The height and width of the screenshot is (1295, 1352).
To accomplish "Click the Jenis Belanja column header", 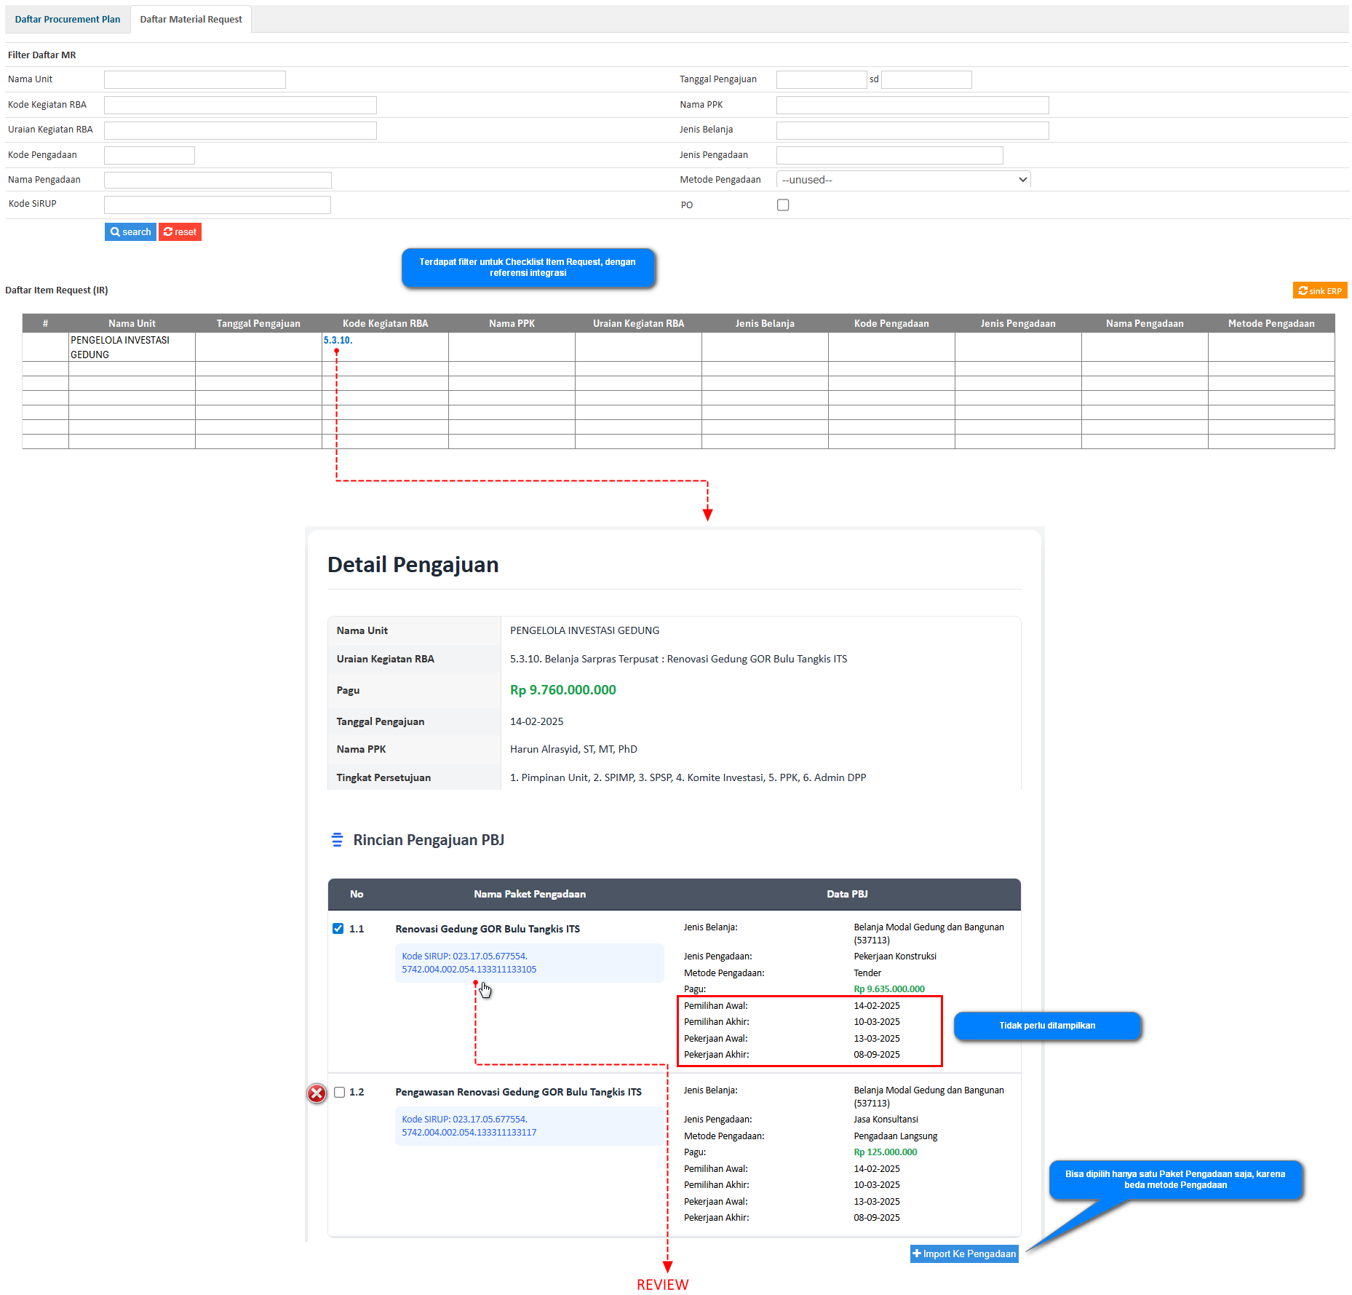I will 764,323.
